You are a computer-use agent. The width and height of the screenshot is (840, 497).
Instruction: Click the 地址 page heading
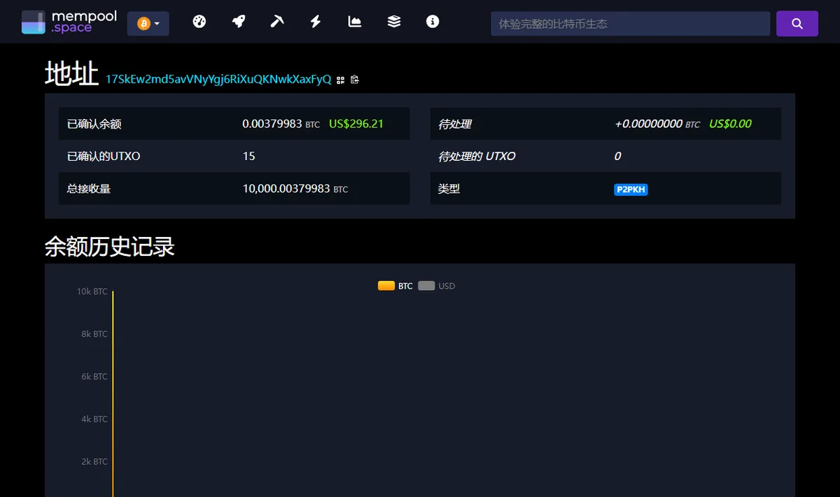71,74
